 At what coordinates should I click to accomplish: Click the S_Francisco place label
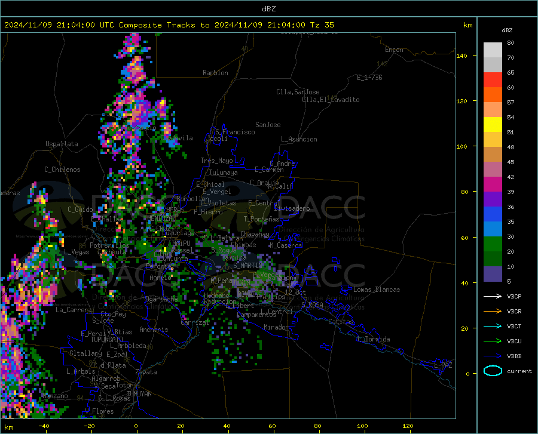[235, 132]
